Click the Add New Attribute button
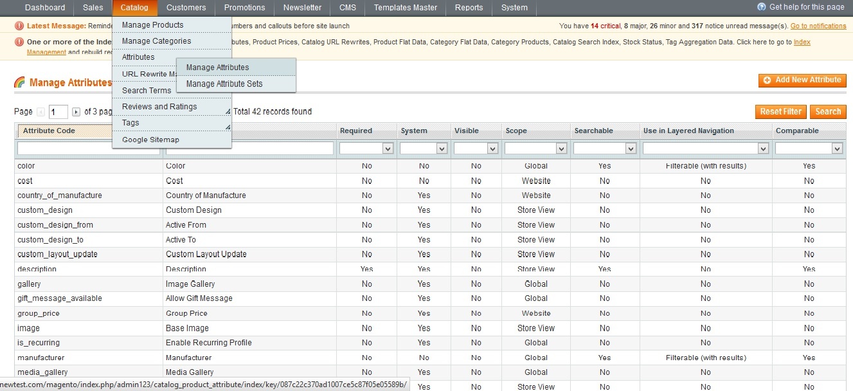This screenshot has height=391, width=853. tap(802, 80)
